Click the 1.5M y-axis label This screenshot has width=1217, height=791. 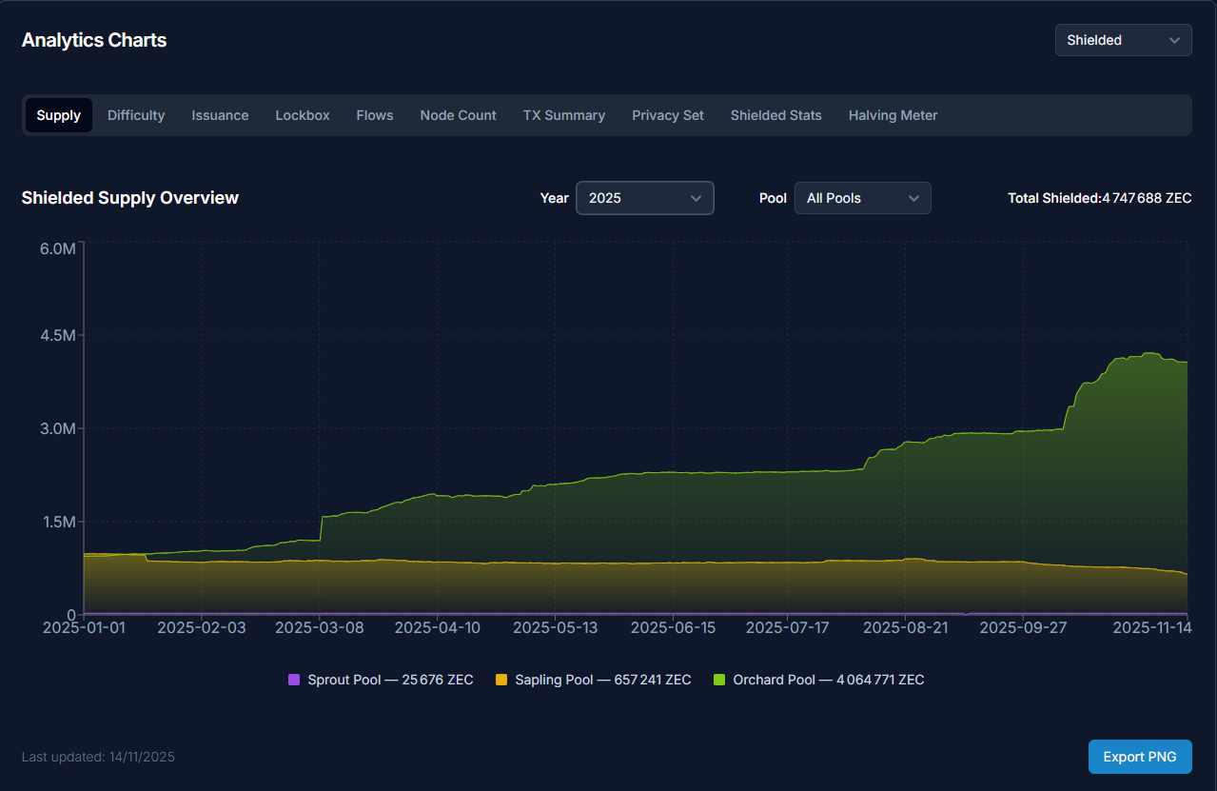tap(58, 522)
